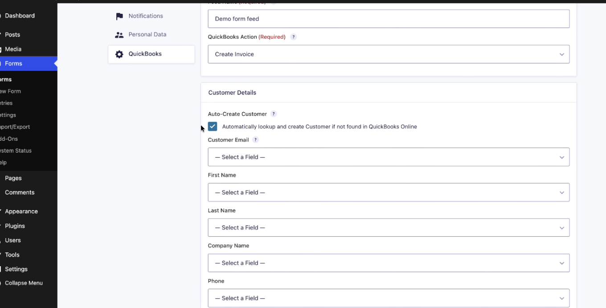This screenshot has width=606, height=308.
Task: Select the QuickBooks settings tab
Action: (x=151, y=54)
